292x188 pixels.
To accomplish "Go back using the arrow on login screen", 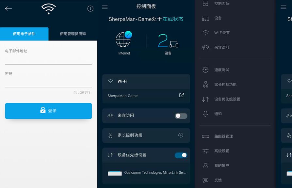I will (8, 8).
